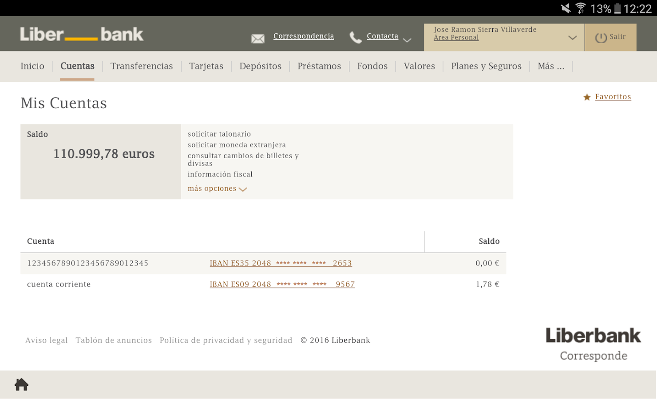Select the Cuentas tab
This screenshot has width=657, height=399.
click(x=77, y=66)
